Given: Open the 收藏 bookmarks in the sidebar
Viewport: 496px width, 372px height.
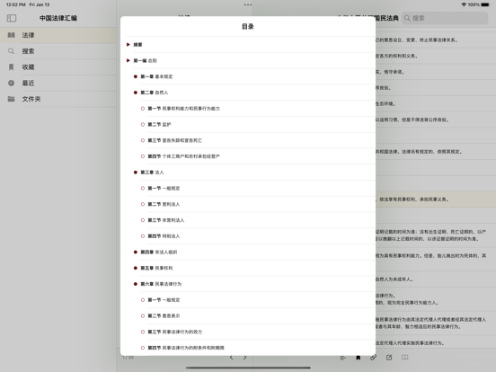Looking at the screenshot, I should click(58, 67).
